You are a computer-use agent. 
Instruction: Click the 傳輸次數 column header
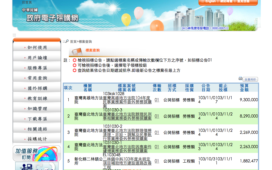(157, 88)
